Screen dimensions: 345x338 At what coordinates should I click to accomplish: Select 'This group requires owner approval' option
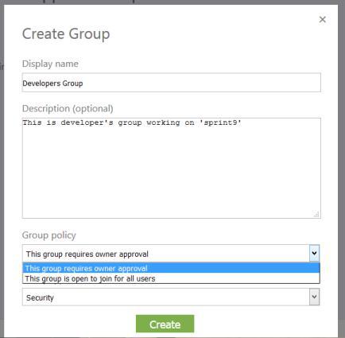point(171,268)
